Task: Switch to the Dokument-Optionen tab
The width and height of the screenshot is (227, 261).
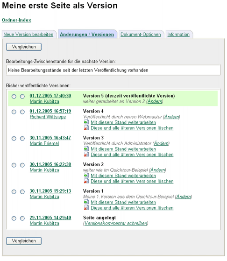Action: click(x=141, y=35)
